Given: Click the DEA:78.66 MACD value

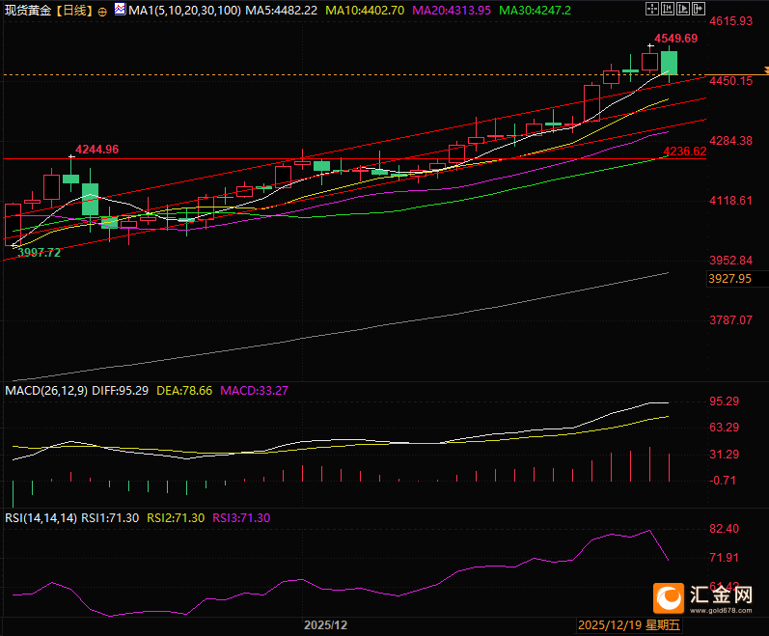Looking at the screenshot, I should (184, 391).
